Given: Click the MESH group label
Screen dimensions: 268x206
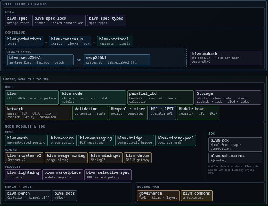Looking at the screenshot, I should (x=9, y=132).
